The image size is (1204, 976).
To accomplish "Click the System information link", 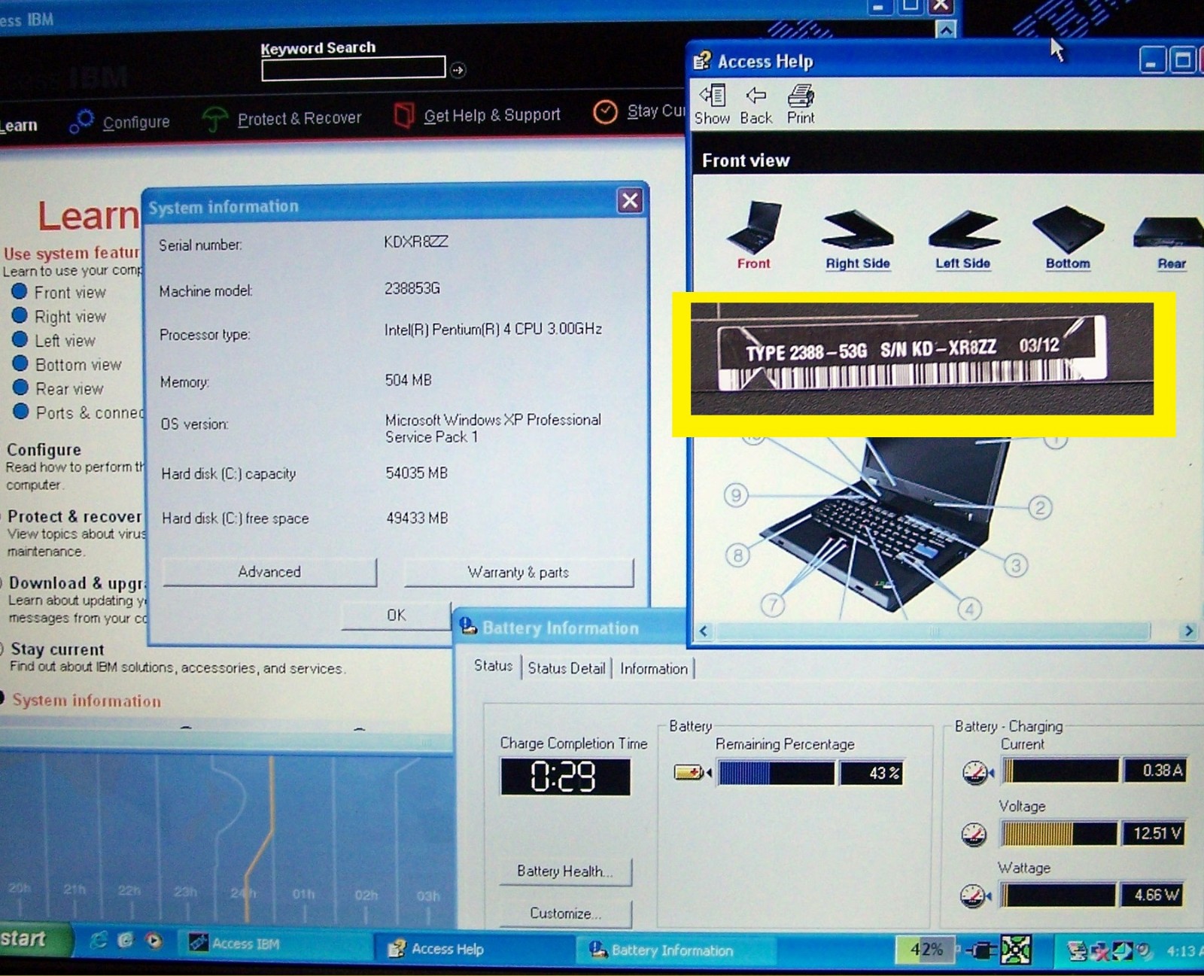I will point(86,701).
